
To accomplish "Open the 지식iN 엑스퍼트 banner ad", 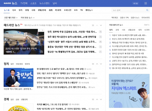I will (x=129, y=91).
